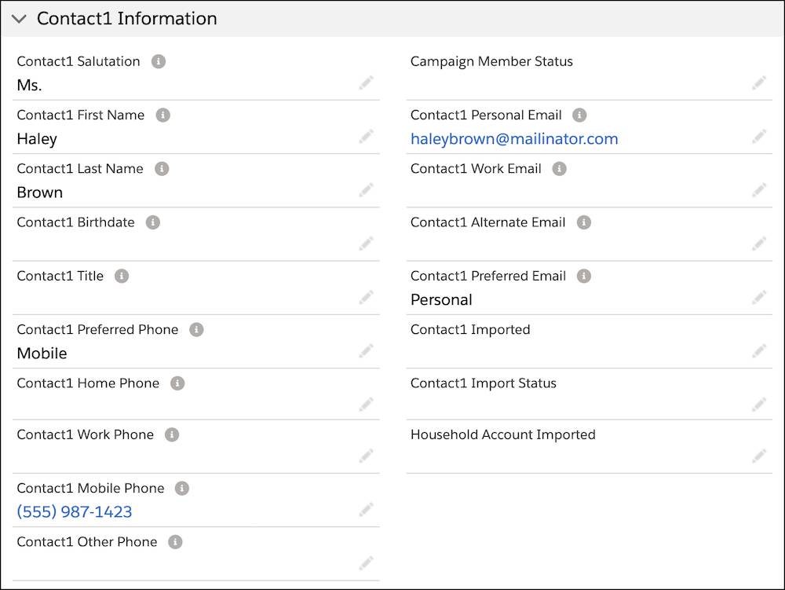Click the 'Ms.' salutation value
The height and width of the screenshot is (590, 785).
29,85
